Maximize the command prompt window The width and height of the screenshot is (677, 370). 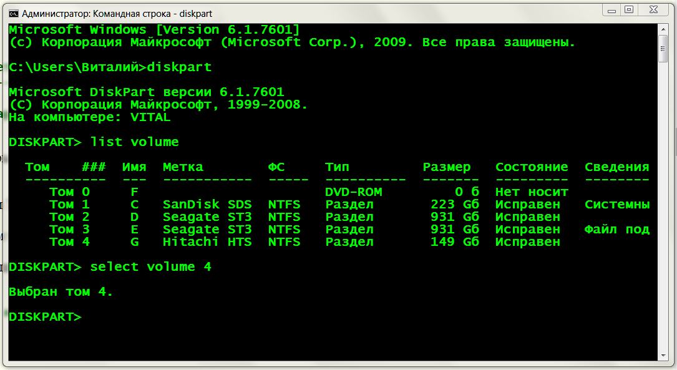(628, 9)
